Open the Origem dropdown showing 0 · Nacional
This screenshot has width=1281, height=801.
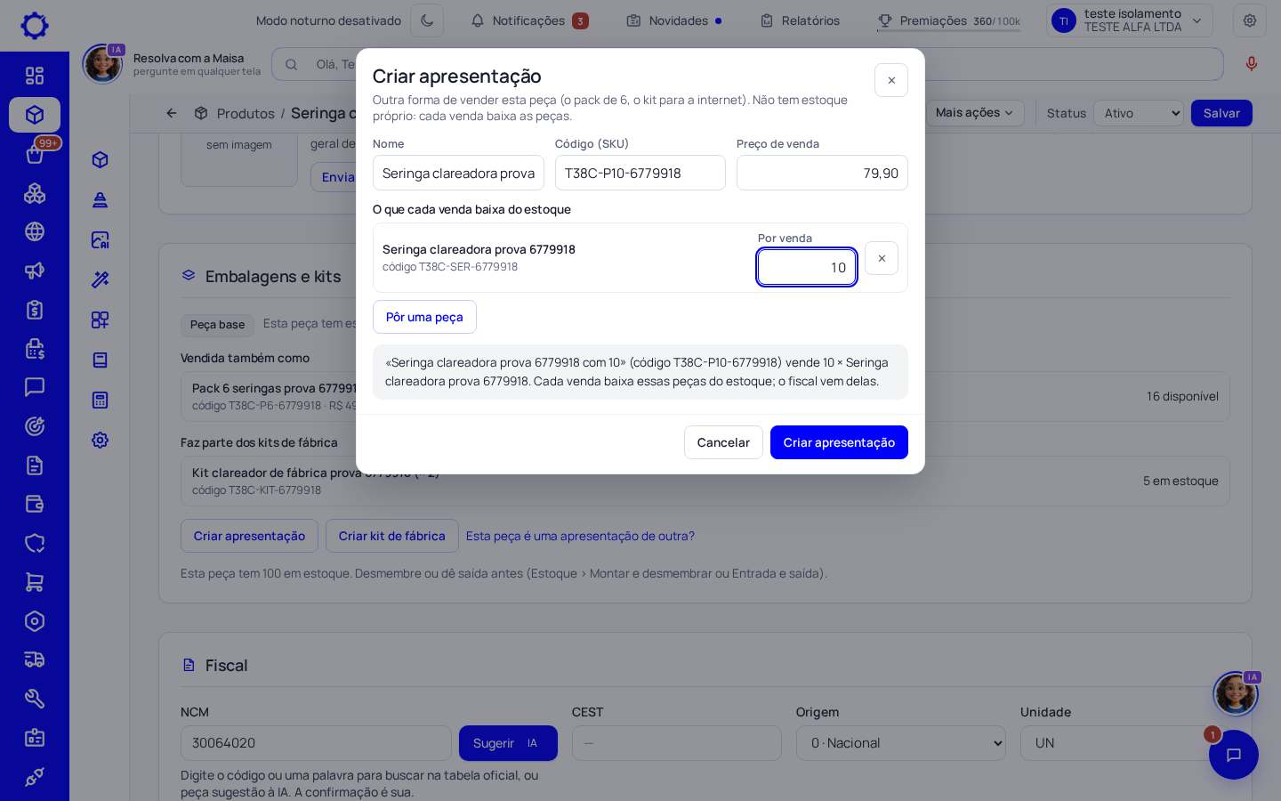[901, 743]
